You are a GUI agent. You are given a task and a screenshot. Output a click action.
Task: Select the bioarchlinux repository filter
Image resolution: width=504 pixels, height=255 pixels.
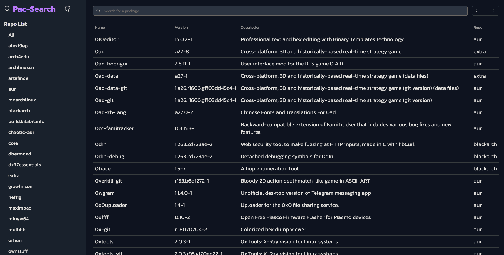tap(22, 100)
